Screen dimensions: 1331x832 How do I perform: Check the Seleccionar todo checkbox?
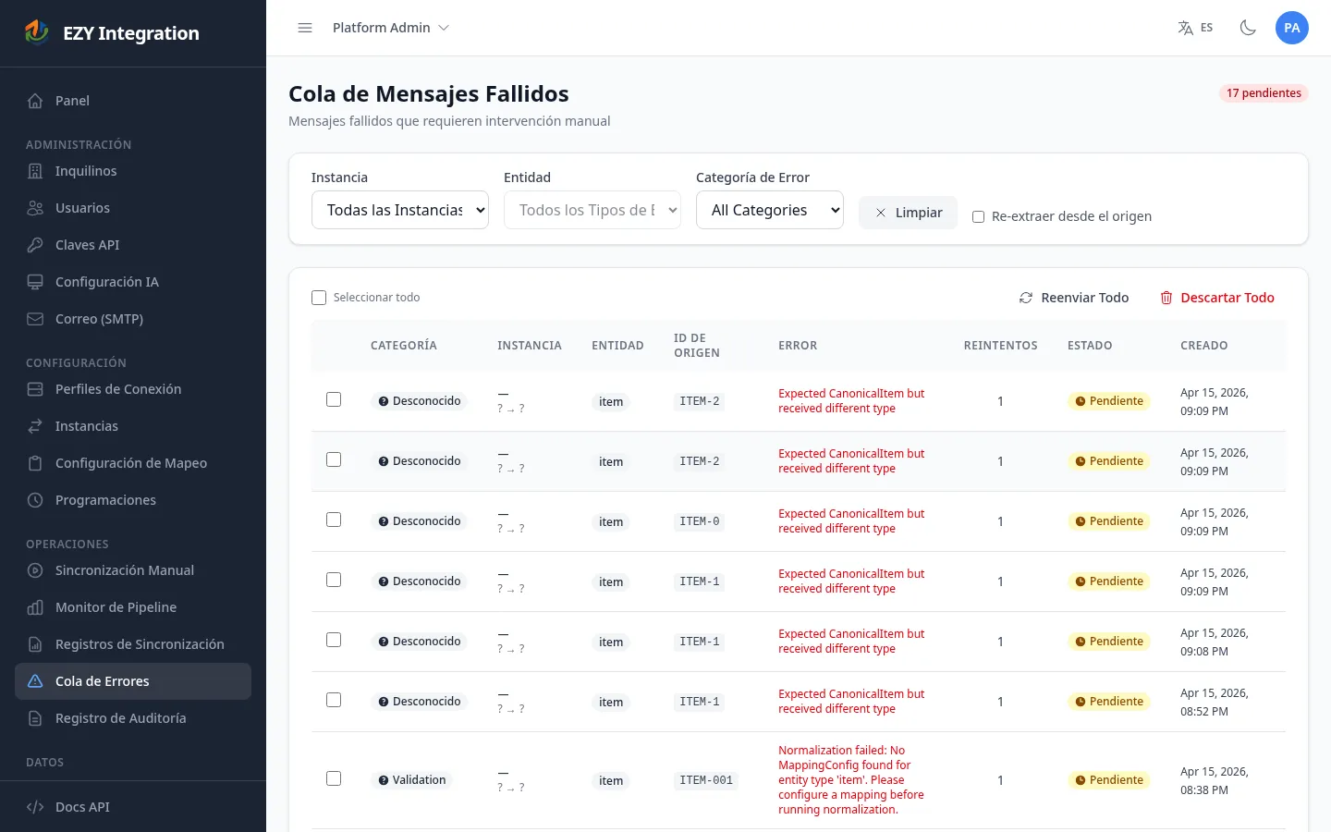(319, 298)
